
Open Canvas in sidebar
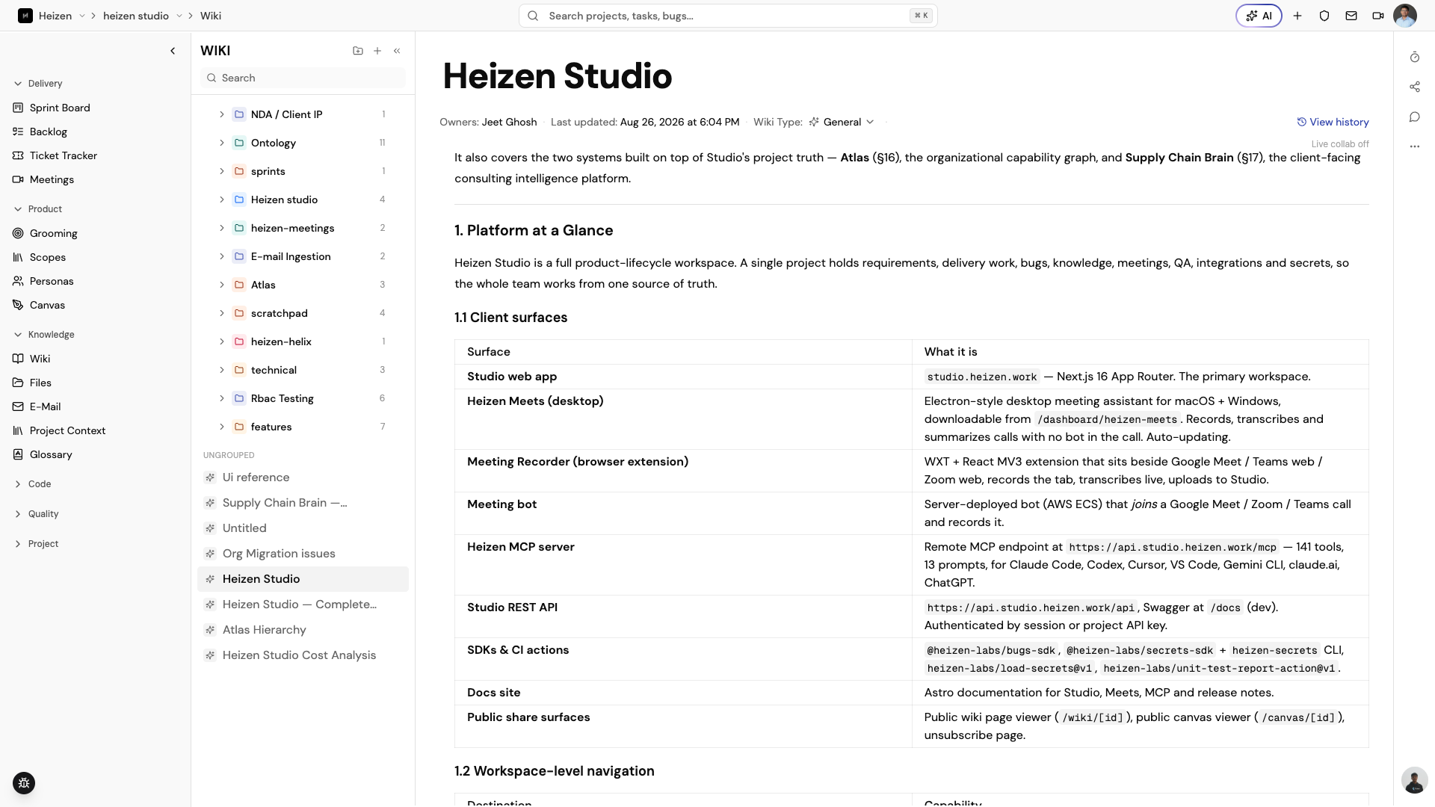47,305
